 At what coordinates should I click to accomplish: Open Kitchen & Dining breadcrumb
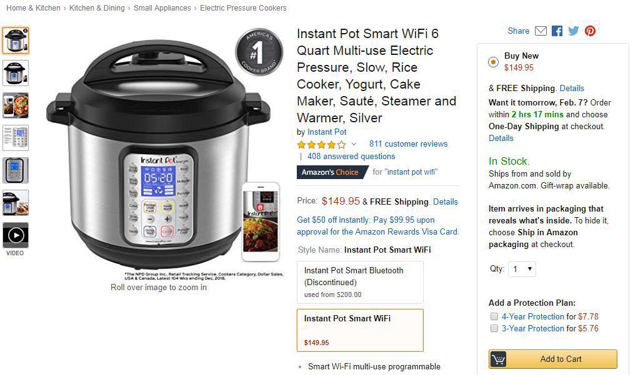point(97,8)
